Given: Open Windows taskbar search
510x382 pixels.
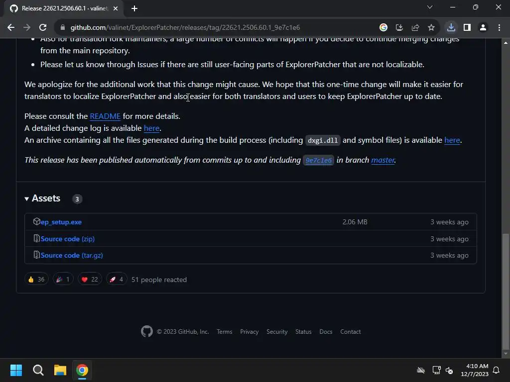Looking at the screenshot, I should [x=38, y=370].
